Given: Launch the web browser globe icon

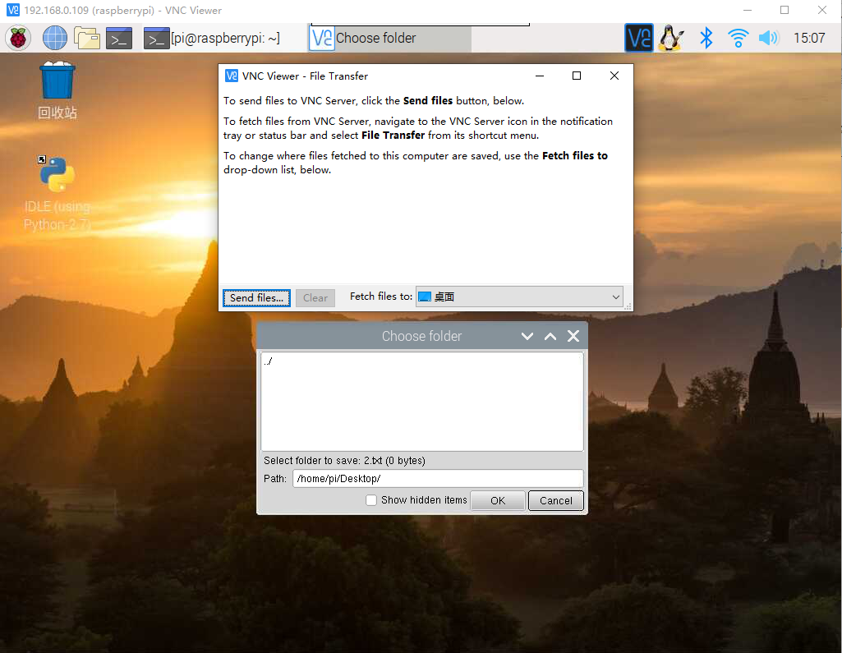Looking at the screenshot, I should [x=55, y=38].
